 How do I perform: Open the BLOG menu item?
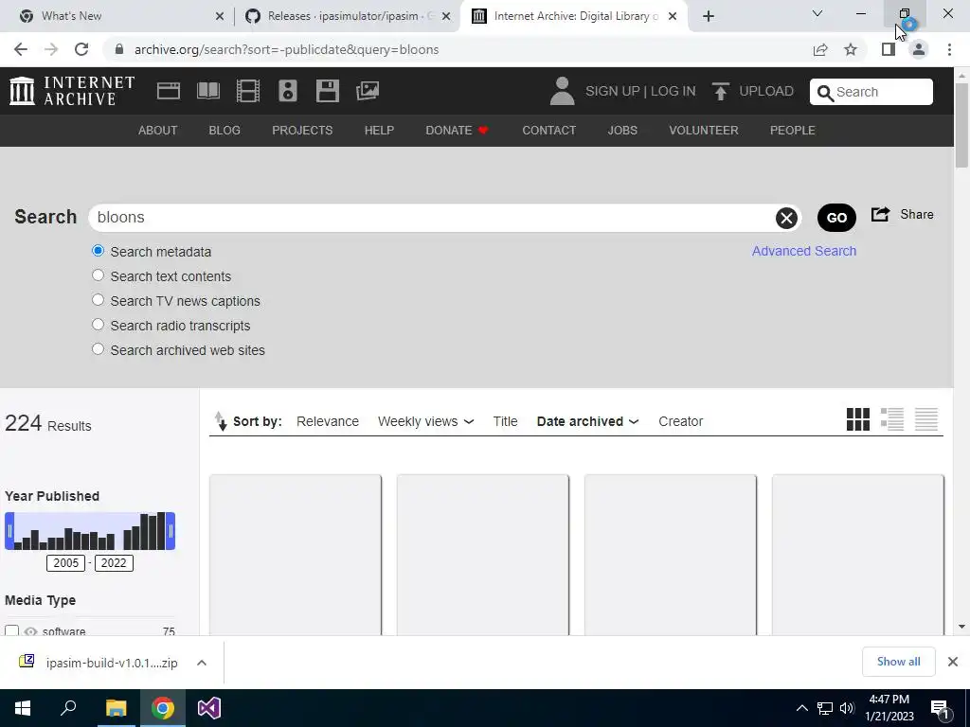tap(225, 131)
